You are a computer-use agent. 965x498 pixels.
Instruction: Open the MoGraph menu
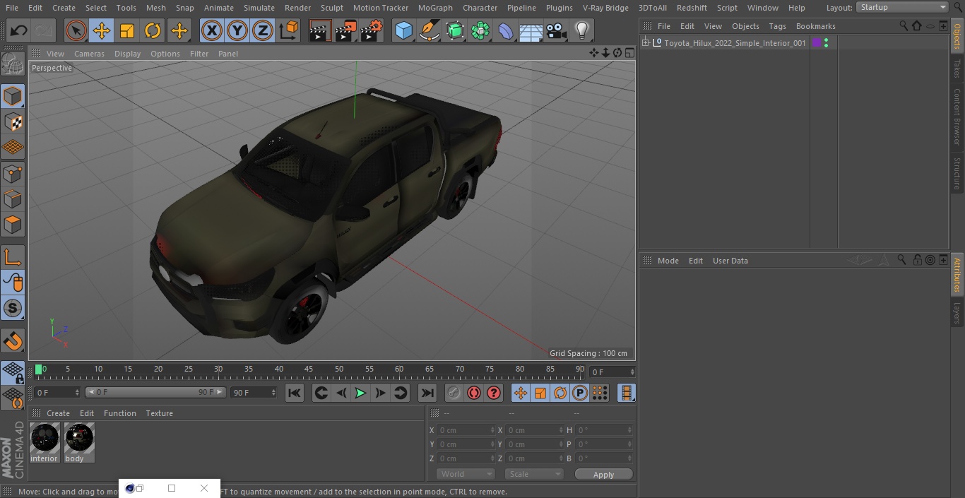tap(435, 7)
